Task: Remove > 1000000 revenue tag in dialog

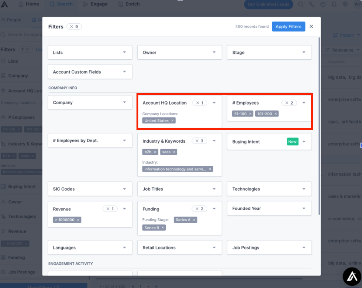Action: pos(78,220)
